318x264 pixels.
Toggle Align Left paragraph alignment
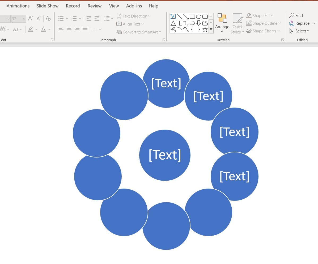point(61,29)
